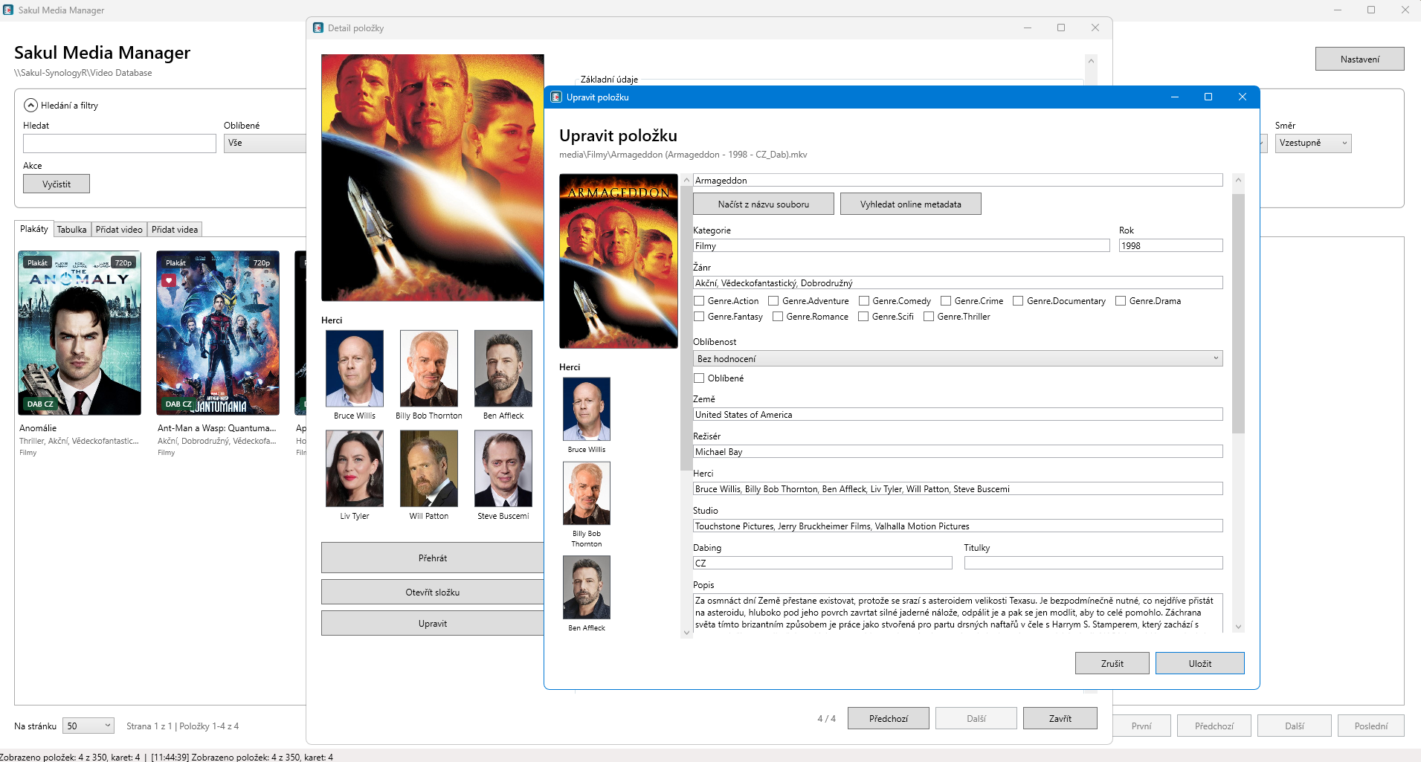Click the edit form vertical scrollbar thumb
This screenshot has height=762, width=1421.
point(1238,314)
